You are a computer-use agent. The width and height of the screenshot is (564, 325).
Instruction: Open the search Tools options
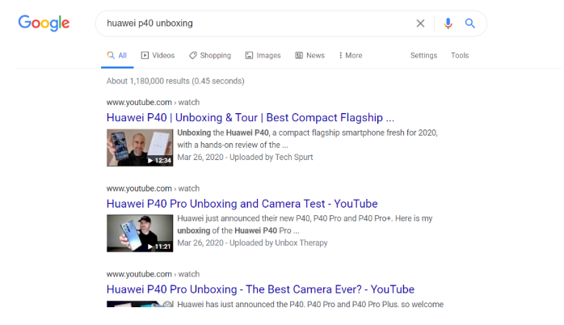(460, 56)
